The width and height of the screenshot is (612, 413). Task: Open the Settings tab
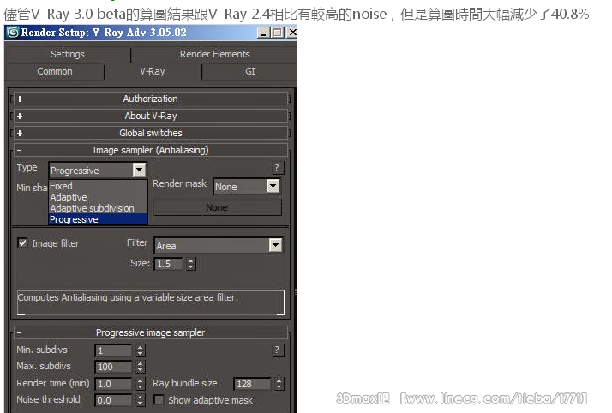coord(68,54)
